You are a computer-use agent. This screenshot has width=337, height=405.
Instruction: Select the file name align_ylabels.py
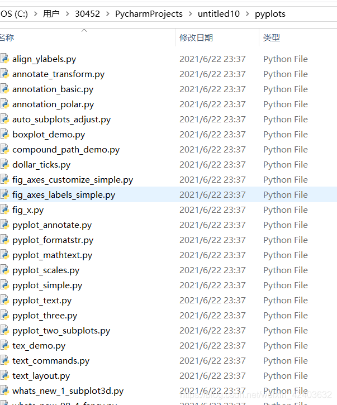click(44, 59)
